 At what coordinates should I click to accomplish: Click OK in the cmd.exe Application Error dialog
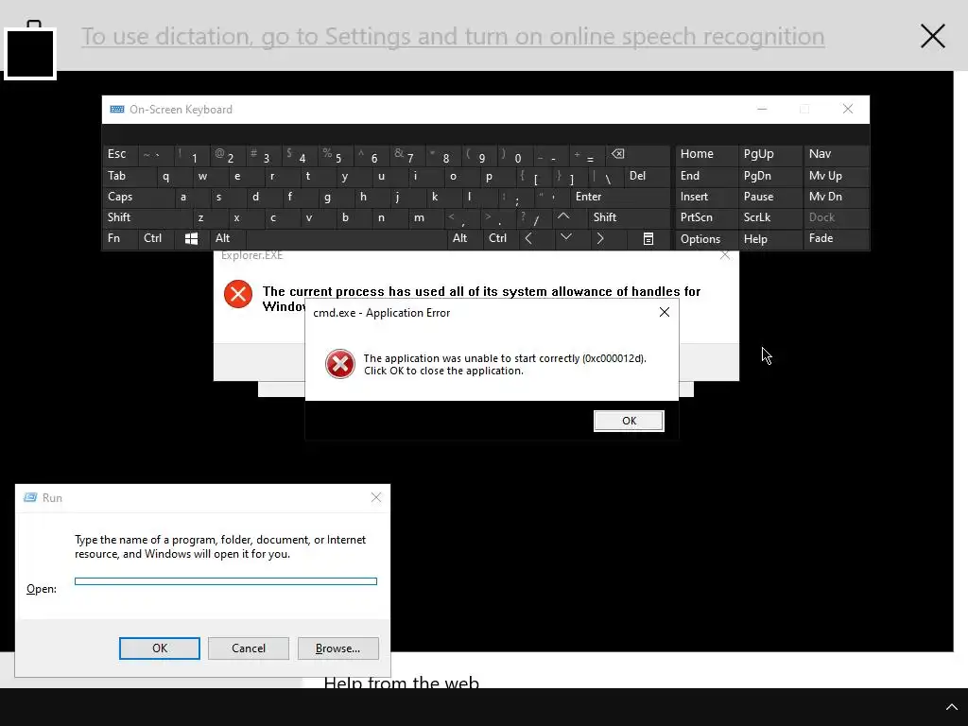(x=629, y=421)
